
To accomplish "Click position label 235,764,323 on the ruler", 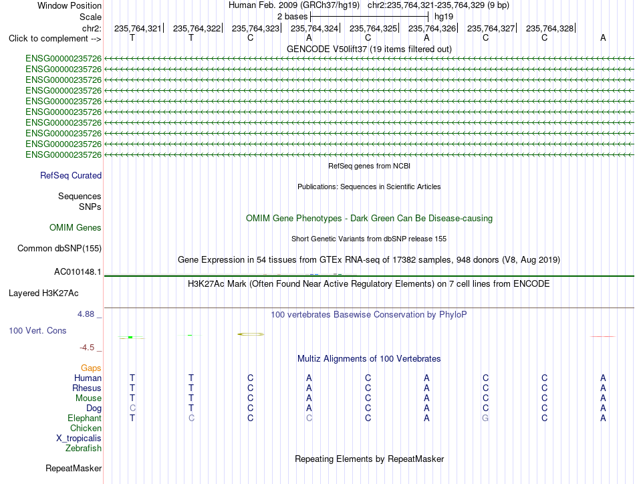I will point(255,28).
